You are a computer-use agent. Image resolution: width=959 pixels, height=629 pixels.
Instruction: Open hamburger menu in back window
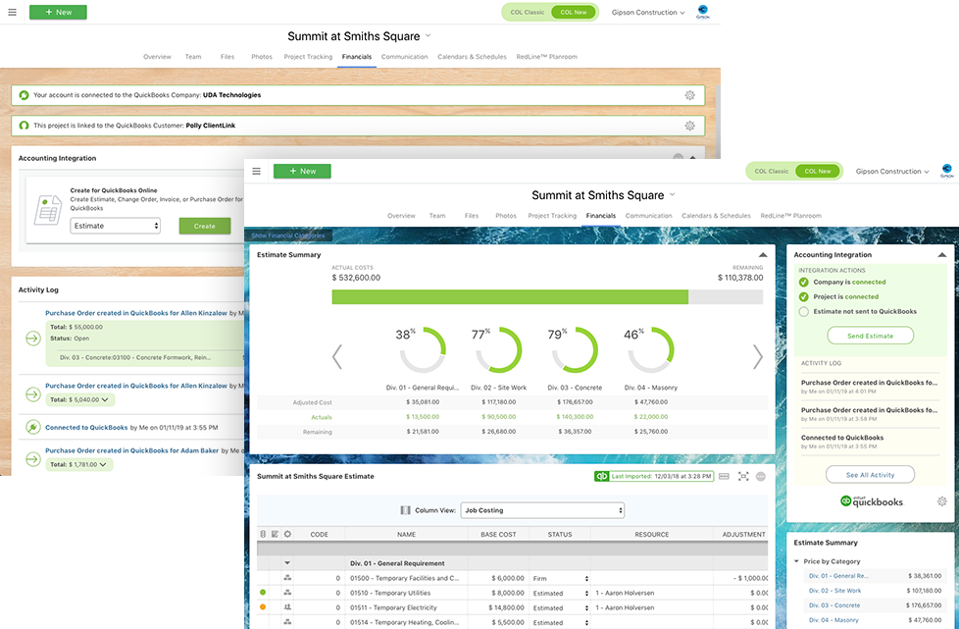pyautogui.click(x=12, y=12)
